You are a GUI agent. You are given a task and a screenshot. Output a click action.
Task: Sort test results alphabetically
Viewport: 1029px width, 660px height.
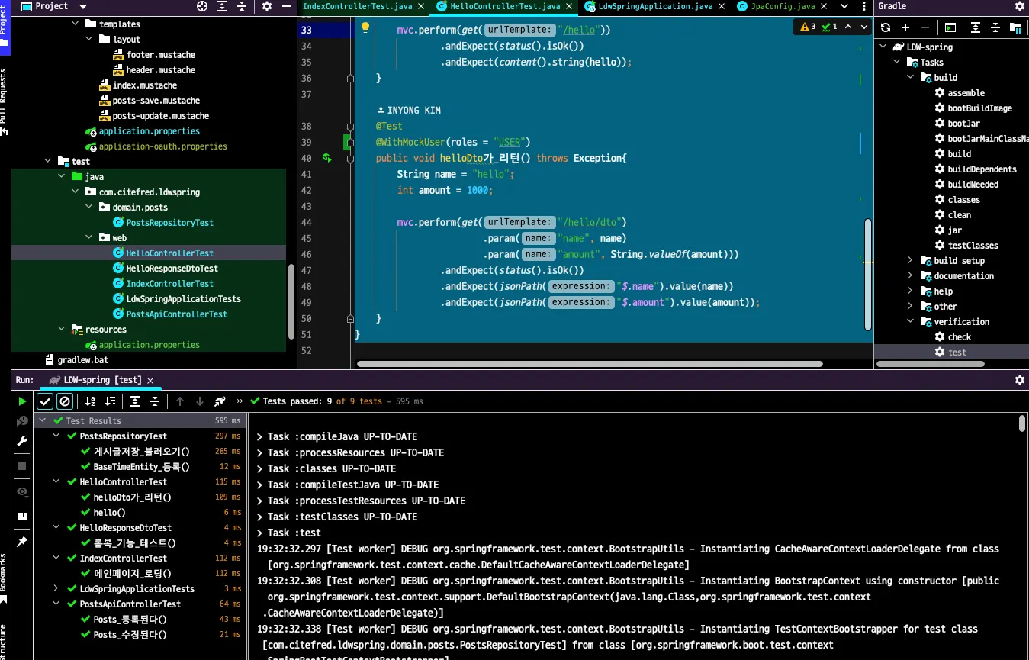click(90, 401)
